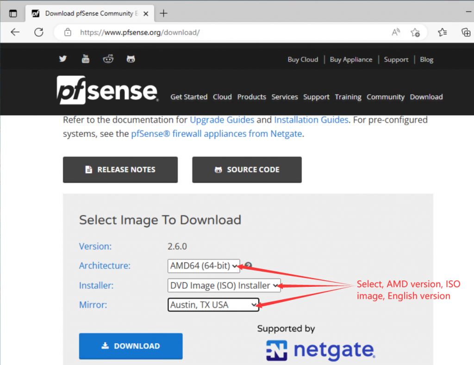Open the Products menu
This screenshot has height=365, width=474.
(251, 97)
